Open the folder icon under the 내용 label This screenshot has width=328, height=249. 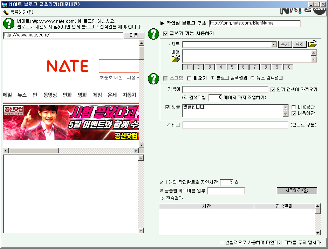point(176,59)
